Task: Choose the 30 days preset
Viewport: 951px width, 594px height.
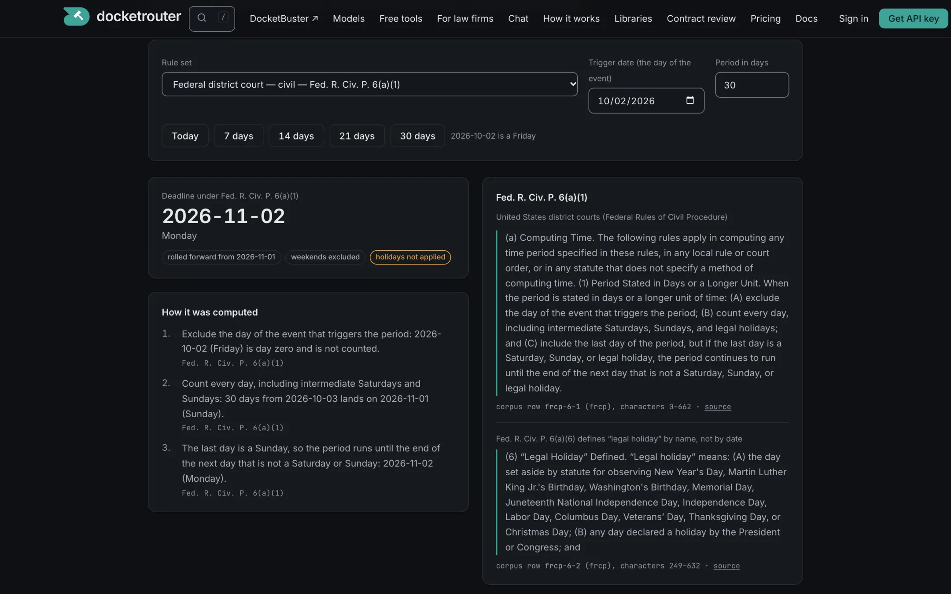Action: 417,136
